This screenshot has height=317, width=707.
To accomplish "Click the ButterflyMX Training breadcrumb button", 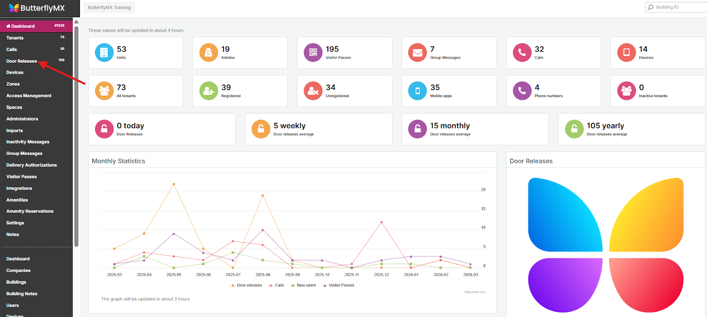I will [x=109, y=8].
